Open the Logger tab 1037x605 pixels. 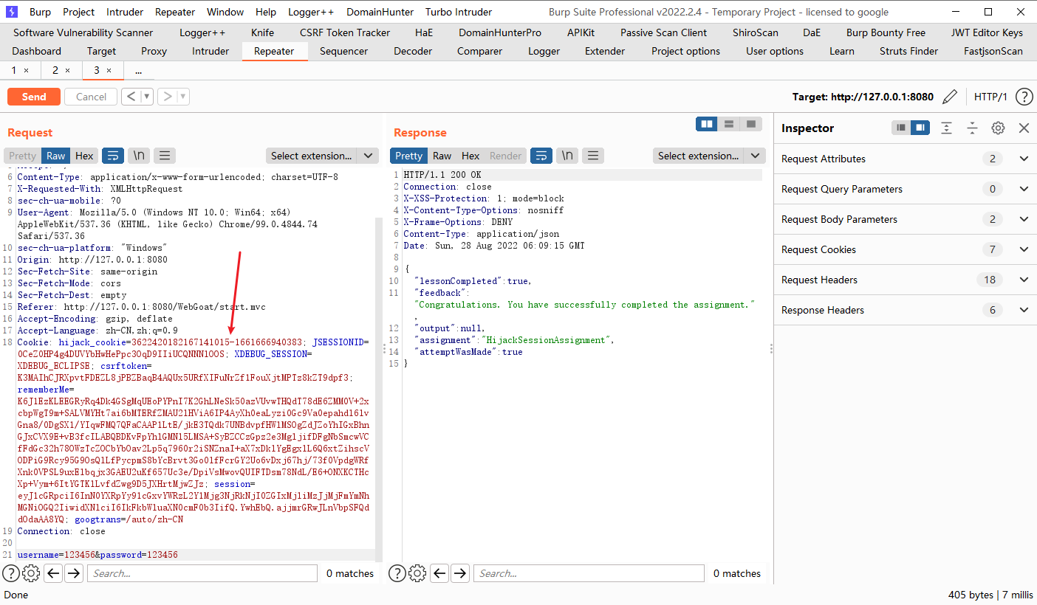pyautogui.click(x=544, y=51)
